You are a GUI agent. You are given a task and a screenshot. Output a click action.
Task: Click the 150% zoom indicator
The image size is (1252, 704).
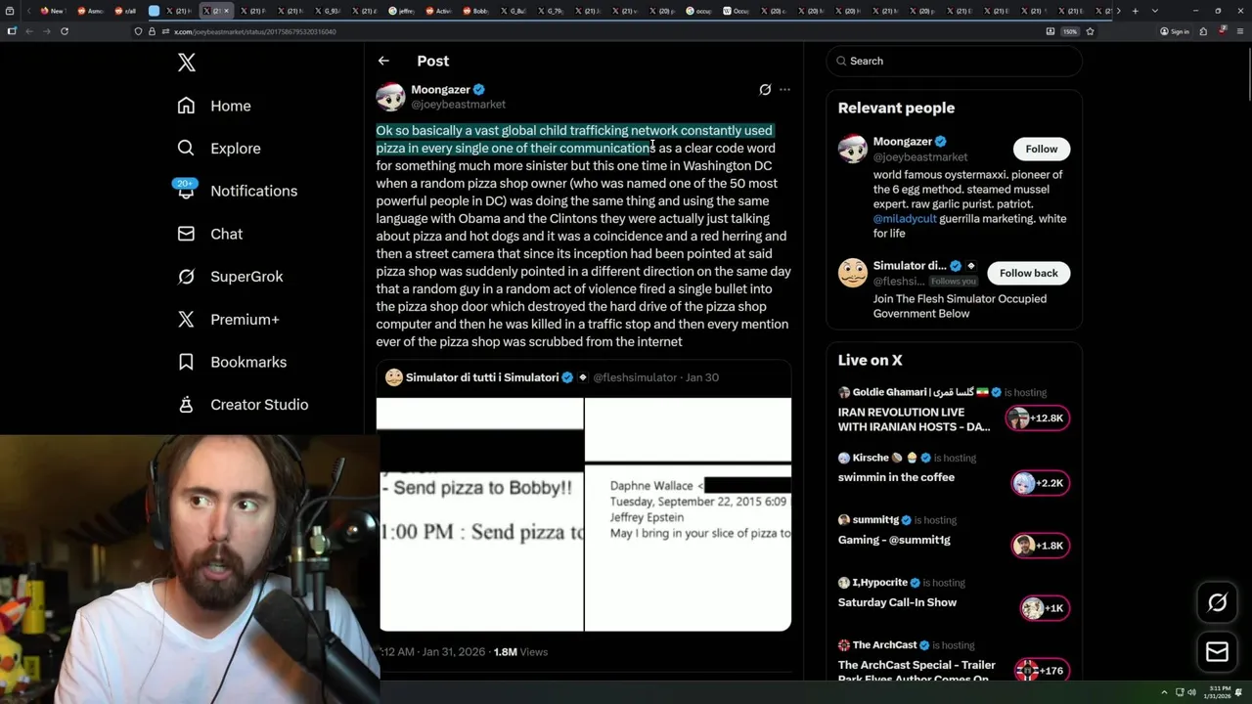[x=1070, y=31]
